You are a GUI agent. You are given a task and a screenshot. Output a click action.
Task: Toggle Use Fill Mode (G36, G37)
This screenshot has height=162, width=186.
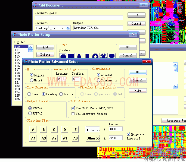click(73, 108)
